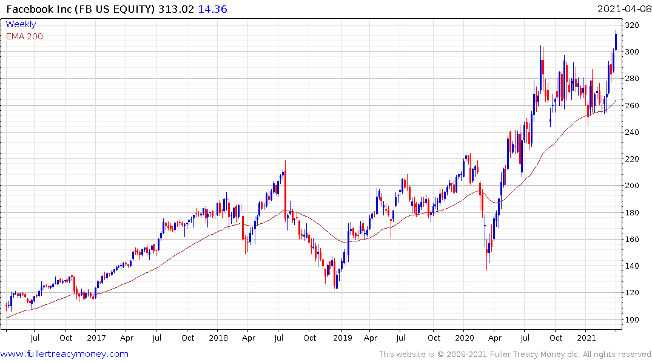Select the blue change value 14.36
The height and width of the screenshot is (363, 652).
212,9
